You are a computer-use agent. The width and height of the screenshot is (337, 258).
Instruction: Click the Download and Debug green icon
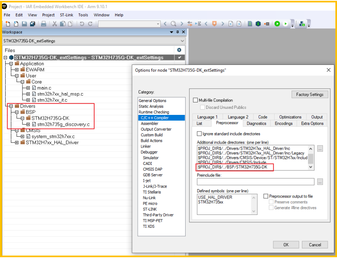pyautogui.click(x=277, y=24)
